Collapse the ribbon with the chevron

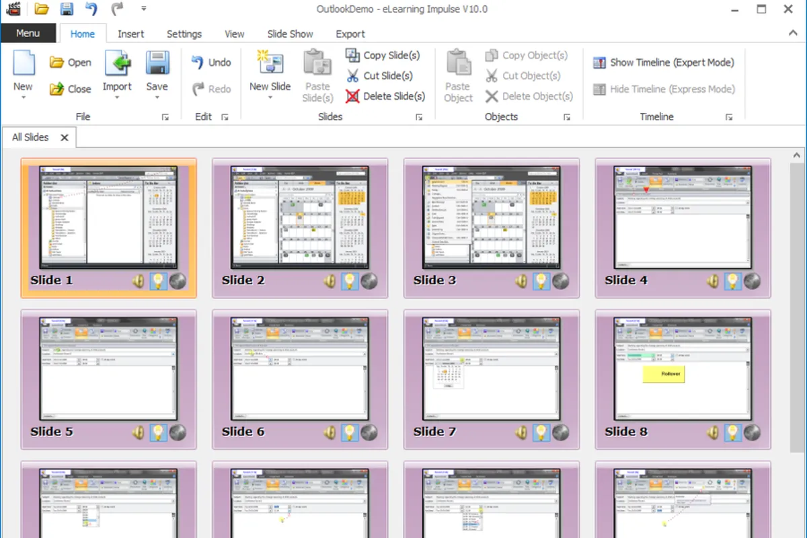[792, 33]
